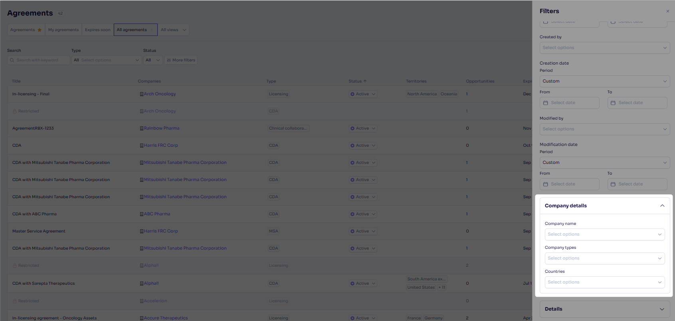
Task: Click the United States territory tag
Action: click(x=421, y=288)
